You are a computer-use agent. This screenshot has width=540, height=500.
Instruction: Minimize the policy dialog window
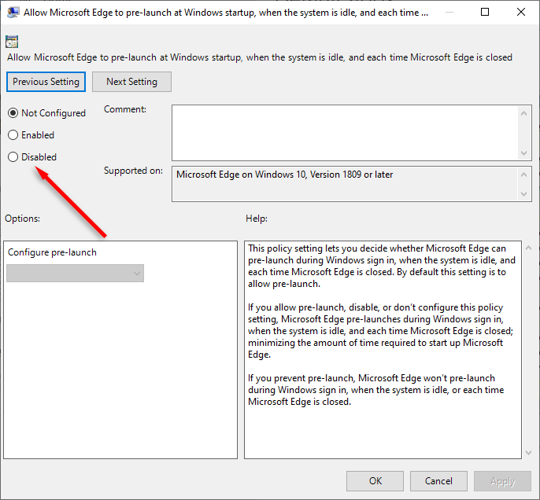(x=449, y=13)
